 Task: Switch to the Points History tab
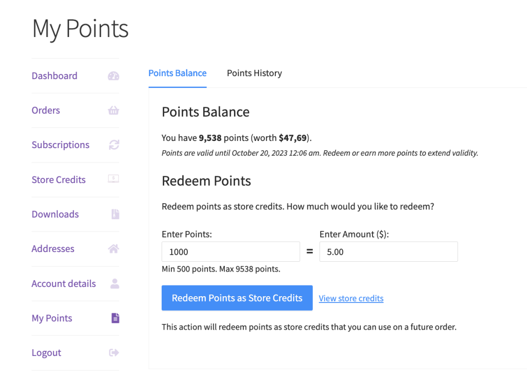coord(254,73)
